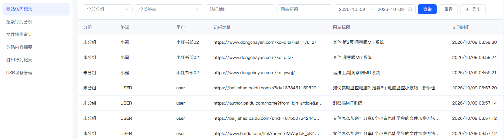Click the end date 2026-10-09 field

click(391, 9)
